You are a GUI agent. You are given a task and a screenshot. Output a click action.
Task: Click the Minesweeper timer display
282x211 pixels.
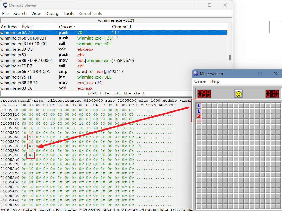(x=272, y=94)
